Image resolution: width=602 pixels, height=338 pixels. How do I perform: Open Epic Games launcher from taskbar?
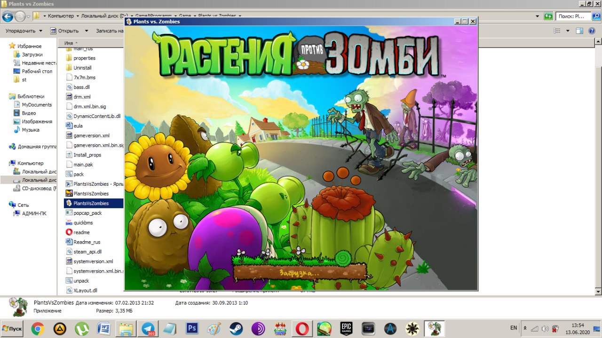(347, 328)
